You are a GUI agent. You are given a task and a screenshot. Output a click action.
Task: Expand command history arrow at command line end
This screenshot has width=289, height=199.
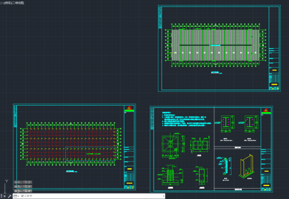(163, 196)
